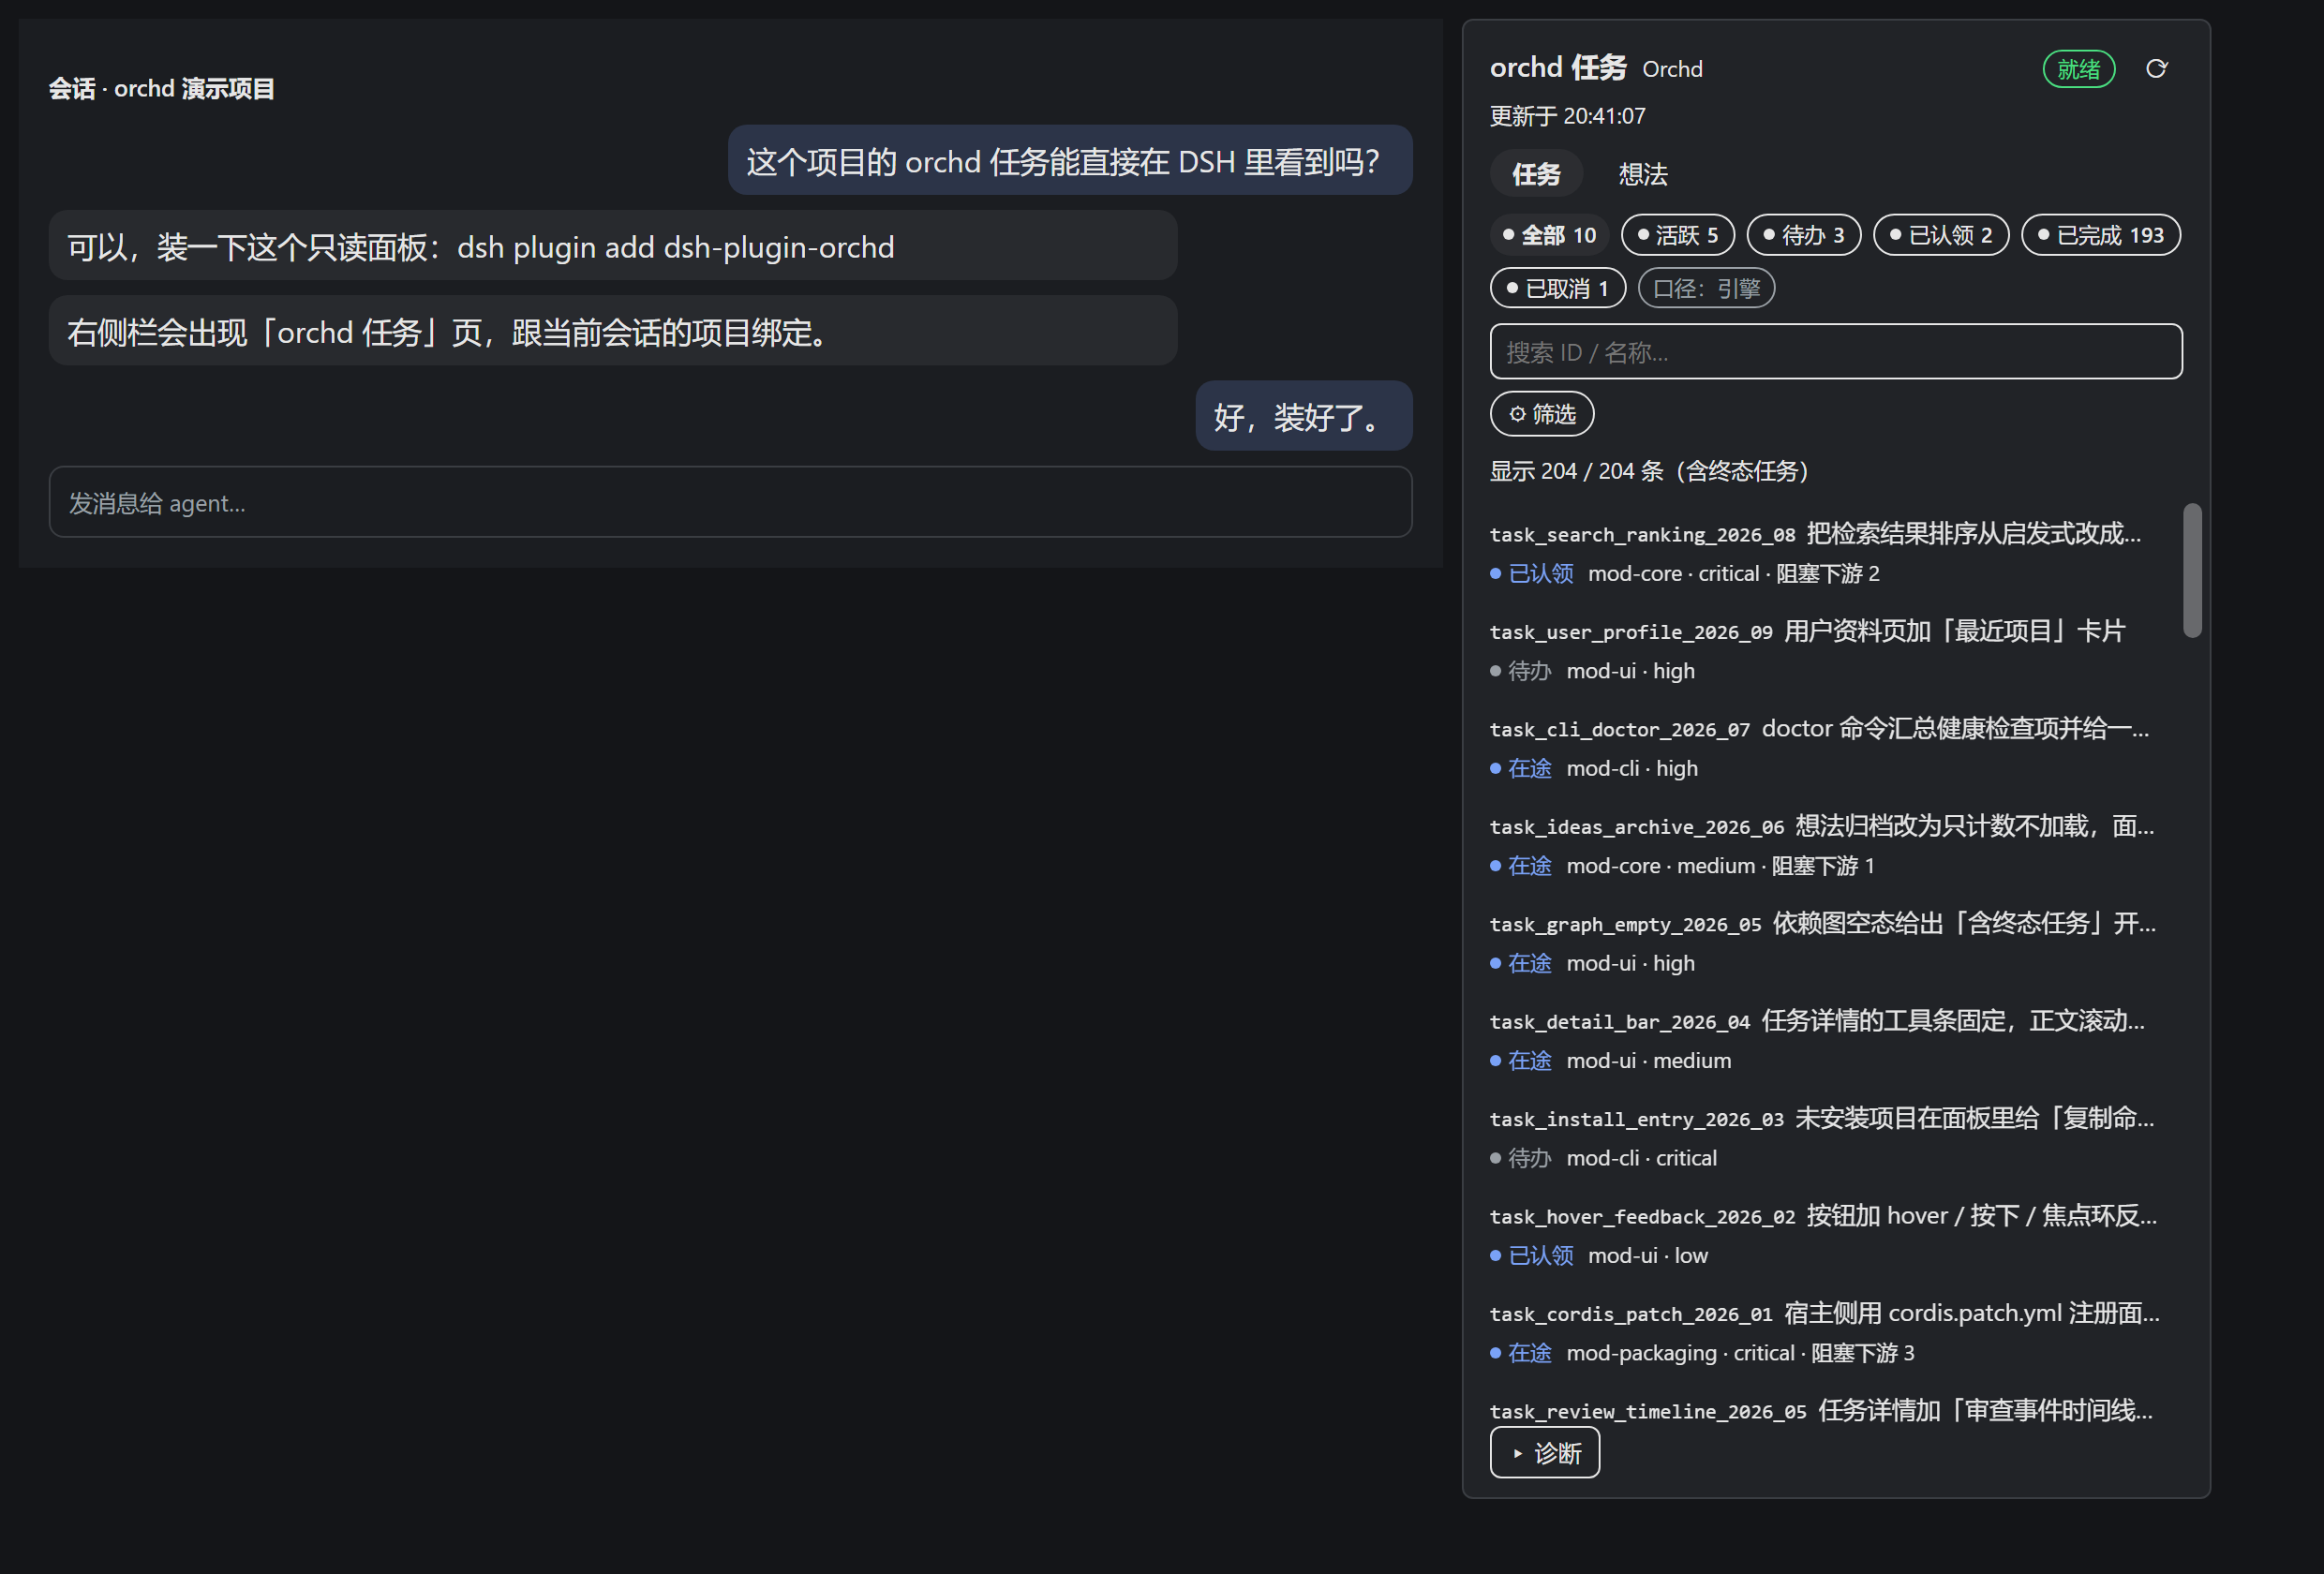
Task: Expand the 诊断 diagnostics section
Action: point(1544,1453)
